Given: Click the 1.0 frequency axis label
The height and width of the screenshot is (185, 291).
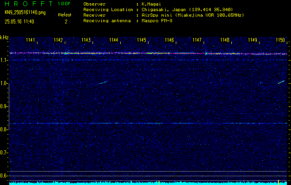Looking at the screenshot, I should pos(3,84).
